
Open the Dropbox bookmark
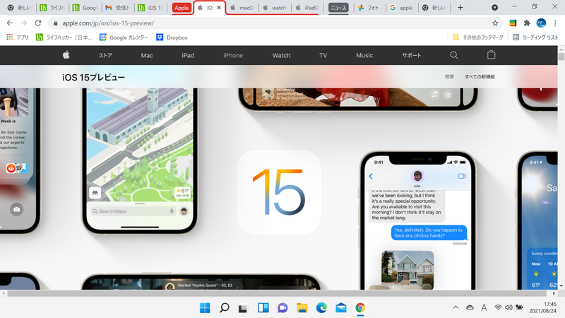coord(172,37)
